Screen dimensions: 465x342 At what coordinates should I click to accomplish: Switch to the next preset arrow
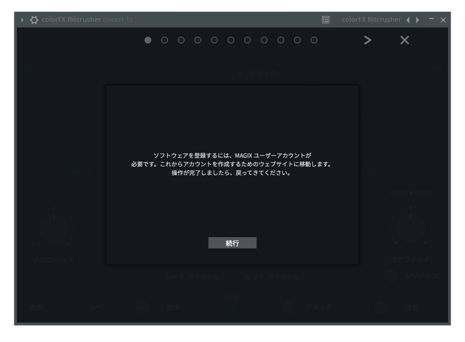click(x=417, y=20)
